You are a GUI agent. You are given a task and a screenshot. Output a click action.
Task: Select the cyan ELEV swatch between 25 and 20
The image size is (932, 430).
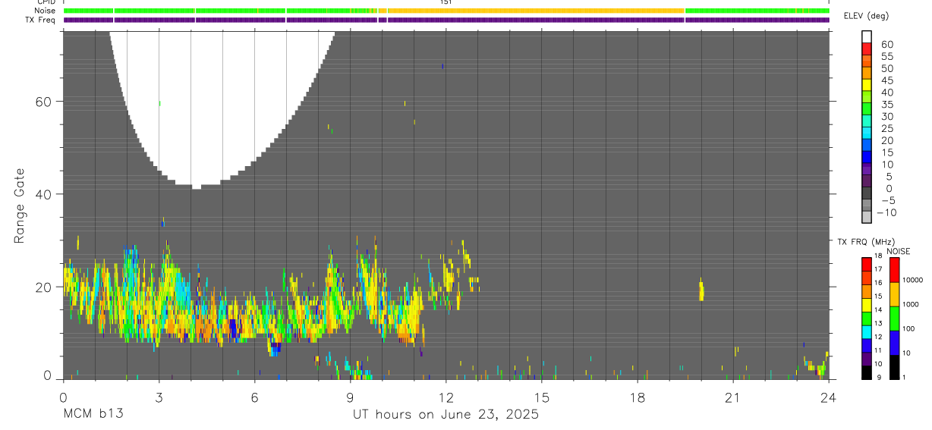(867, 132)
